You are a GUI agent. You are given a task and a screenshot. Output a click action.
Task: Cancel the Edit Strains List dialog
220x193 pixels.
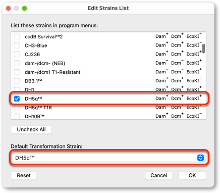[159, 175]
